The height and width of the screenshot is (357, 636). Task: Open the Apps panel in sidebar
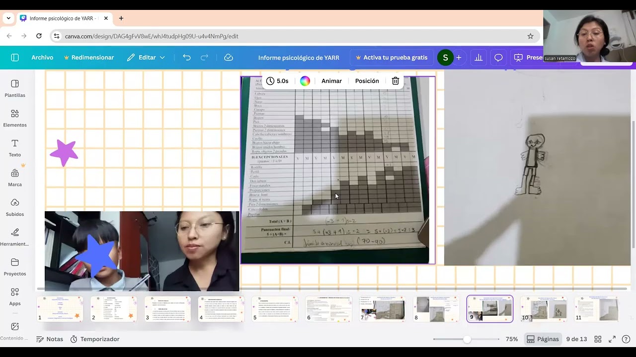click(15, 297)
